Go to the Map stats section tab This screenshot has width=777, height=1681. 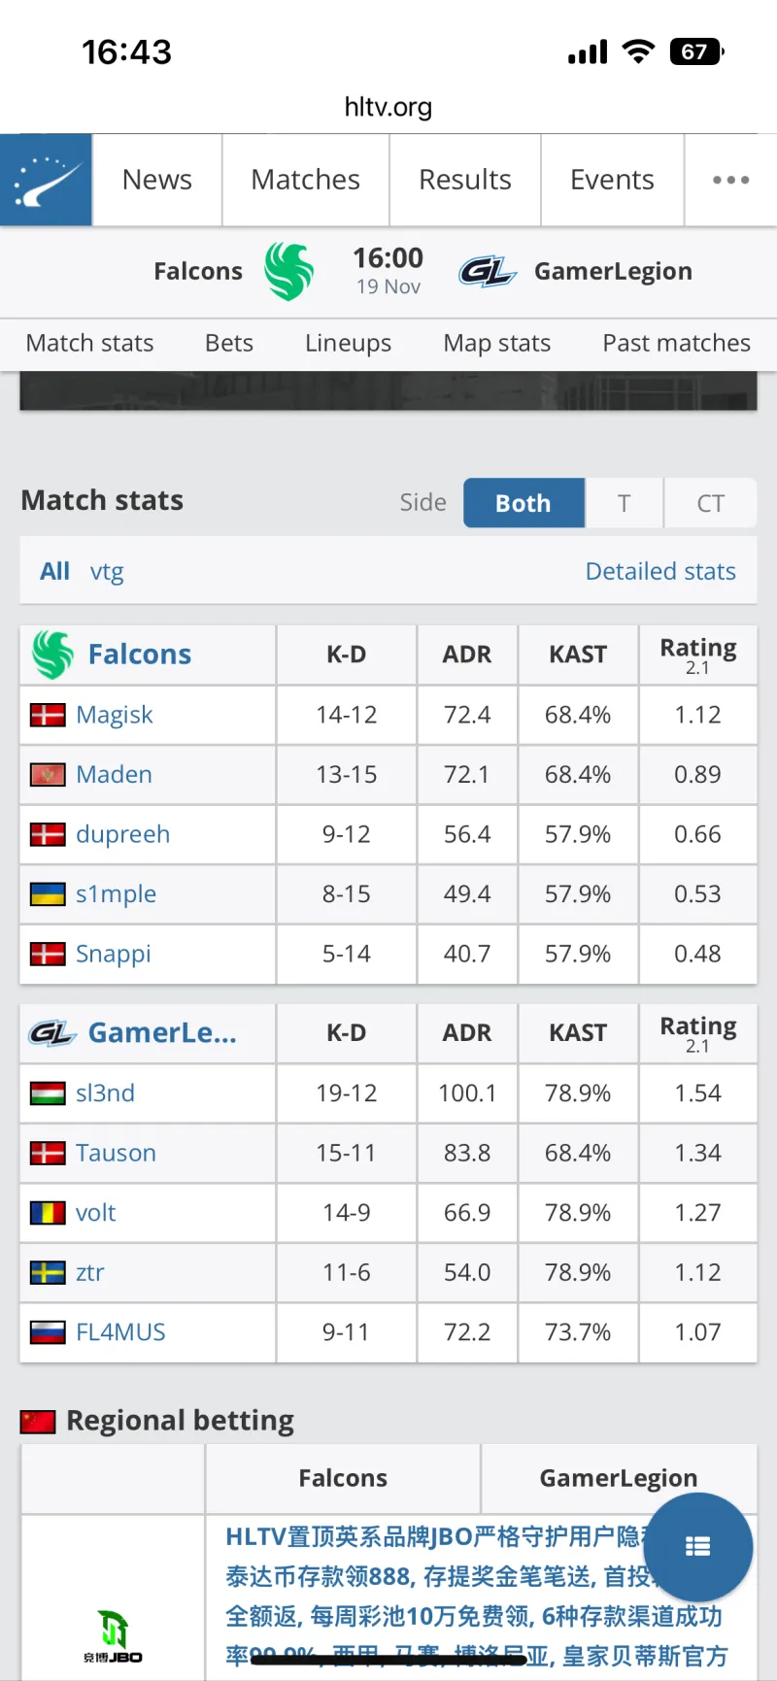(496, 343)
